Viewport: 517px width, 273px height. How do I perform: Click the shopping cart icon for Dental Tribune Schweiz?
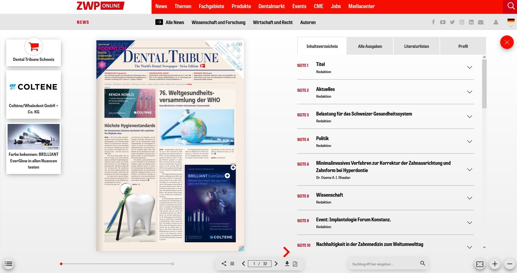pyautogui.click(x=34, y=47)
